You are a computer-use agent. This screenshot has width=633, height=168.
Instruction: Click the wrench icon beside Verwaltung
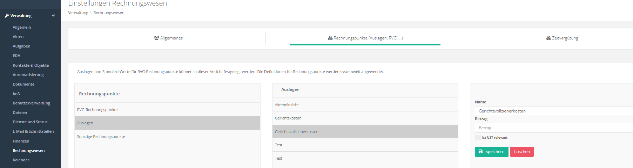tap(7, 16)
